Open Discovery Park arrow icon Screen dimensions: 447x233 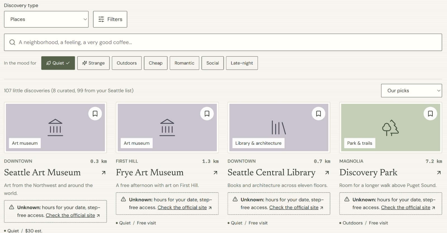coord(439,173)
